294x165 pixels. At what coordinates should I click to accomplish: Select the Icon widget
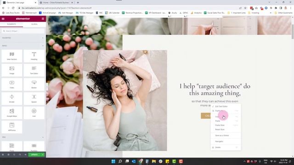point(34,113)
